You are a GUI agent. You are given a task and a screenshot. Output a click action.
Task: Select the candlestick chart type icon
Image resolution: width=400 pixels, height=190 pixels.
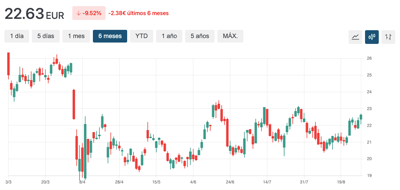coord(372,37)
